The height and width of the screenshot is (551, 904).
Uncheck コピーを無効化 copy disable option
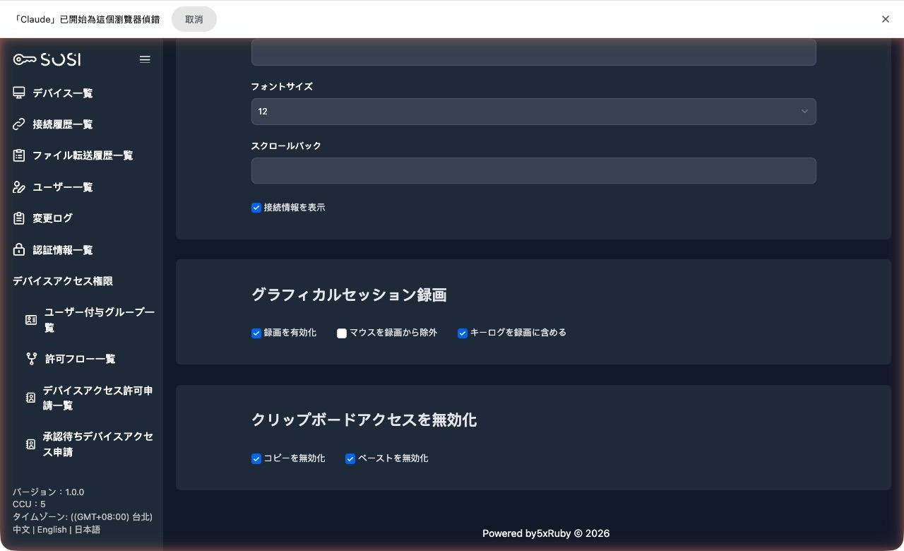coord(256,458)
